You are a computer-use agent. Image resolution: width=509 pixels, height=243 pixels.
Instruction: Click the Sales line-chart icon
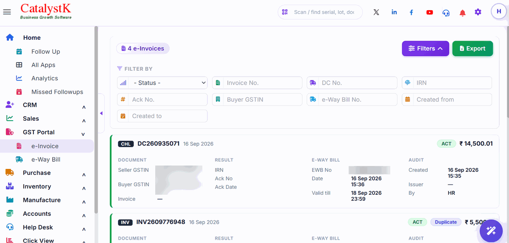(10, 119)
